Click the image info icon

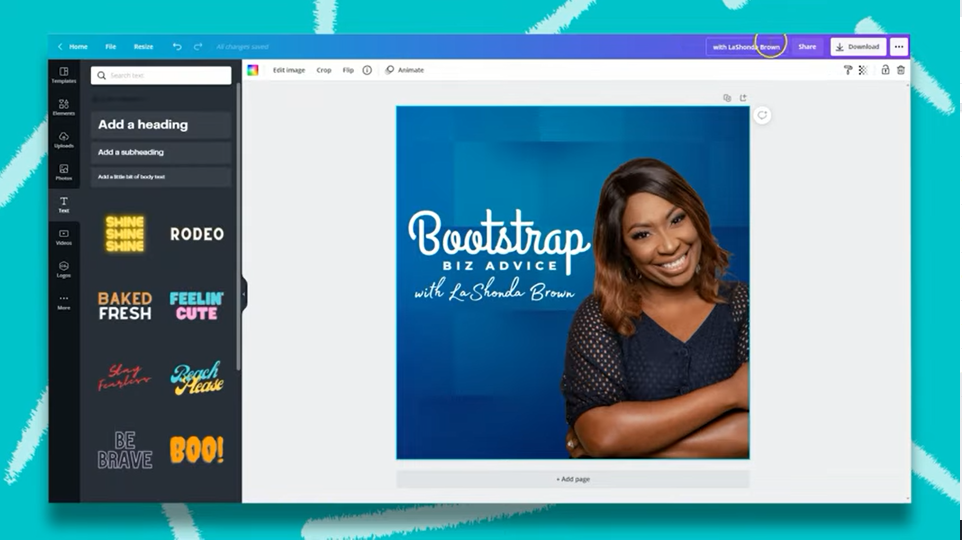pos(367,70)
